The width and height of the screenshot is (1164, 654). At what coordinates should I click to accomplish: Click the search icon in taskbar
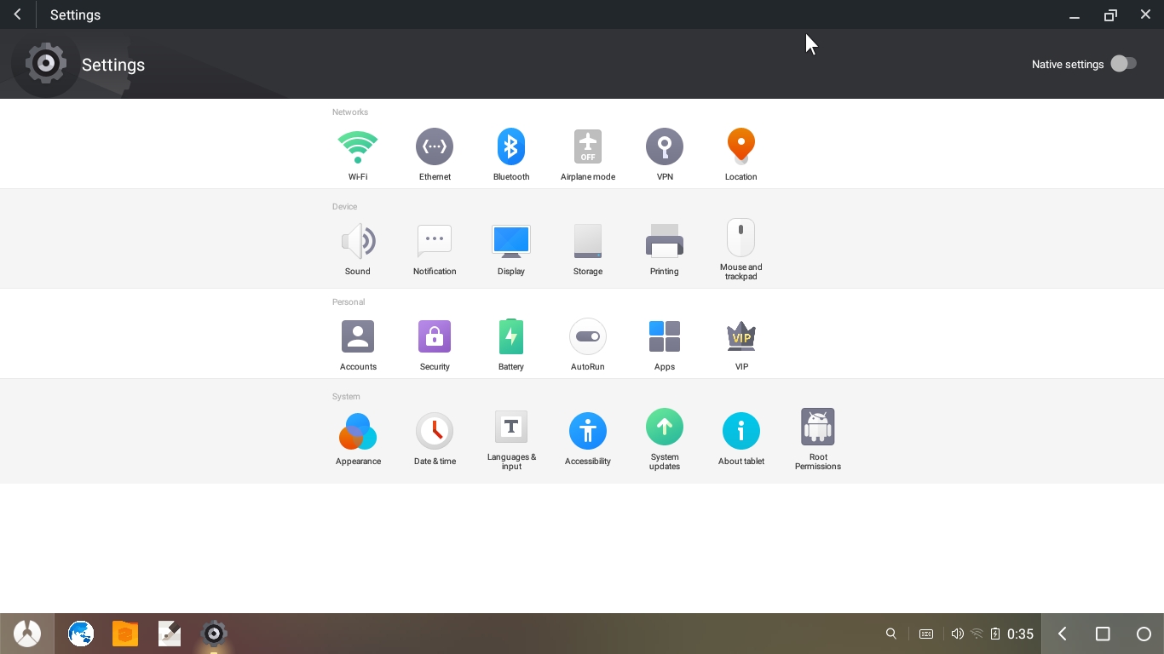[x=891, y=634]
